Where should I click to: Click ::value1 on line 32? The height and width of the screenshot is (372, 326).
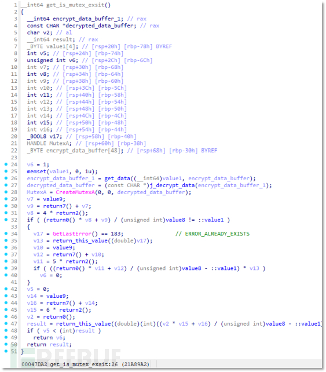coord(211,220)
